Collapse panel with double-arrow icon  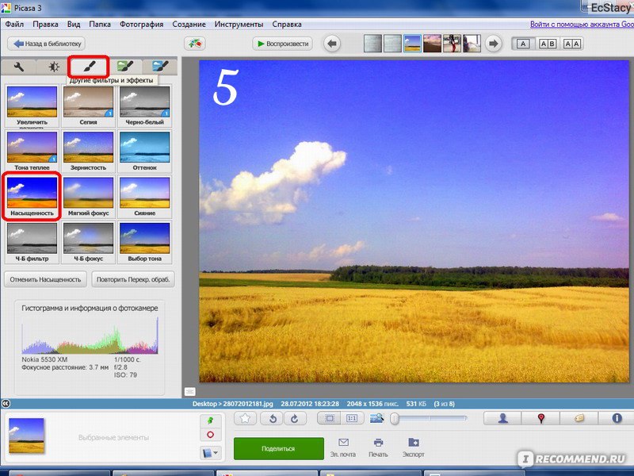[x=6, y=404]
